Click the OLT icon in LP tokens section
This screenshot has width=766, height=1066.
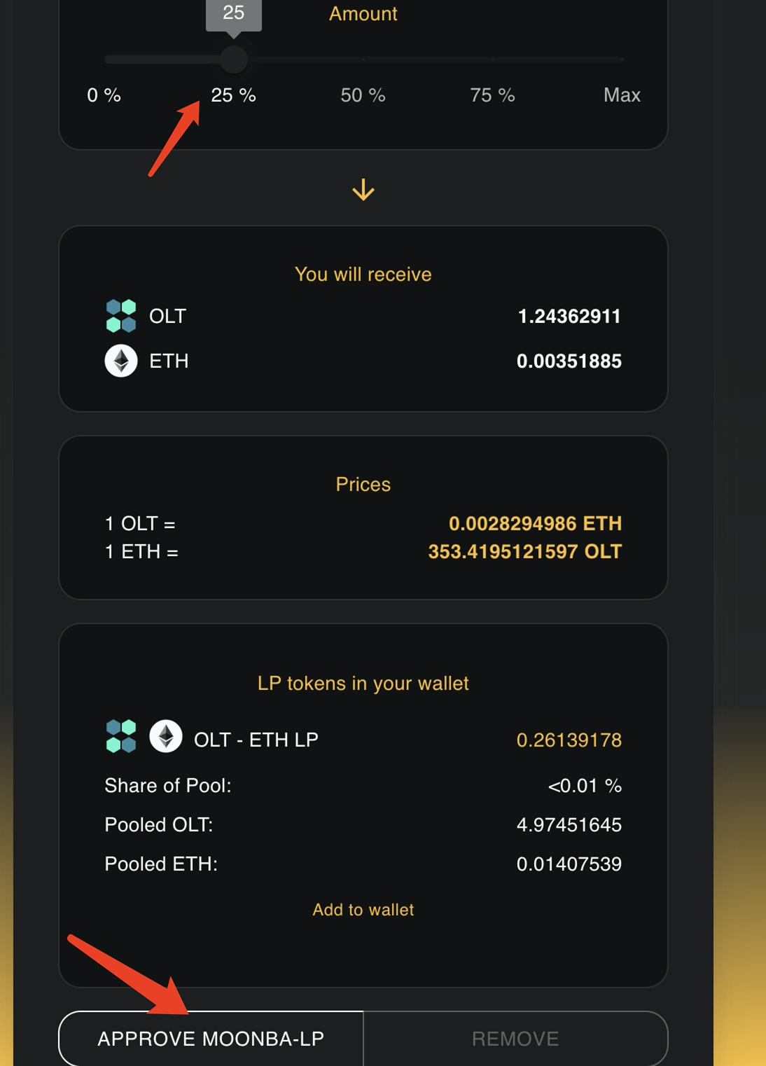120,736
